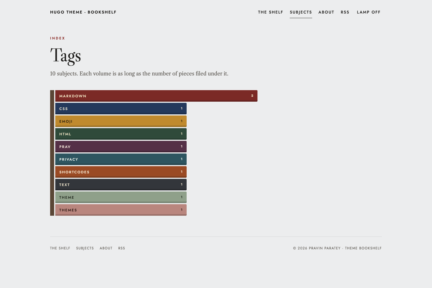Toggle the Lamp Off switch

click(x=369, y=12)
